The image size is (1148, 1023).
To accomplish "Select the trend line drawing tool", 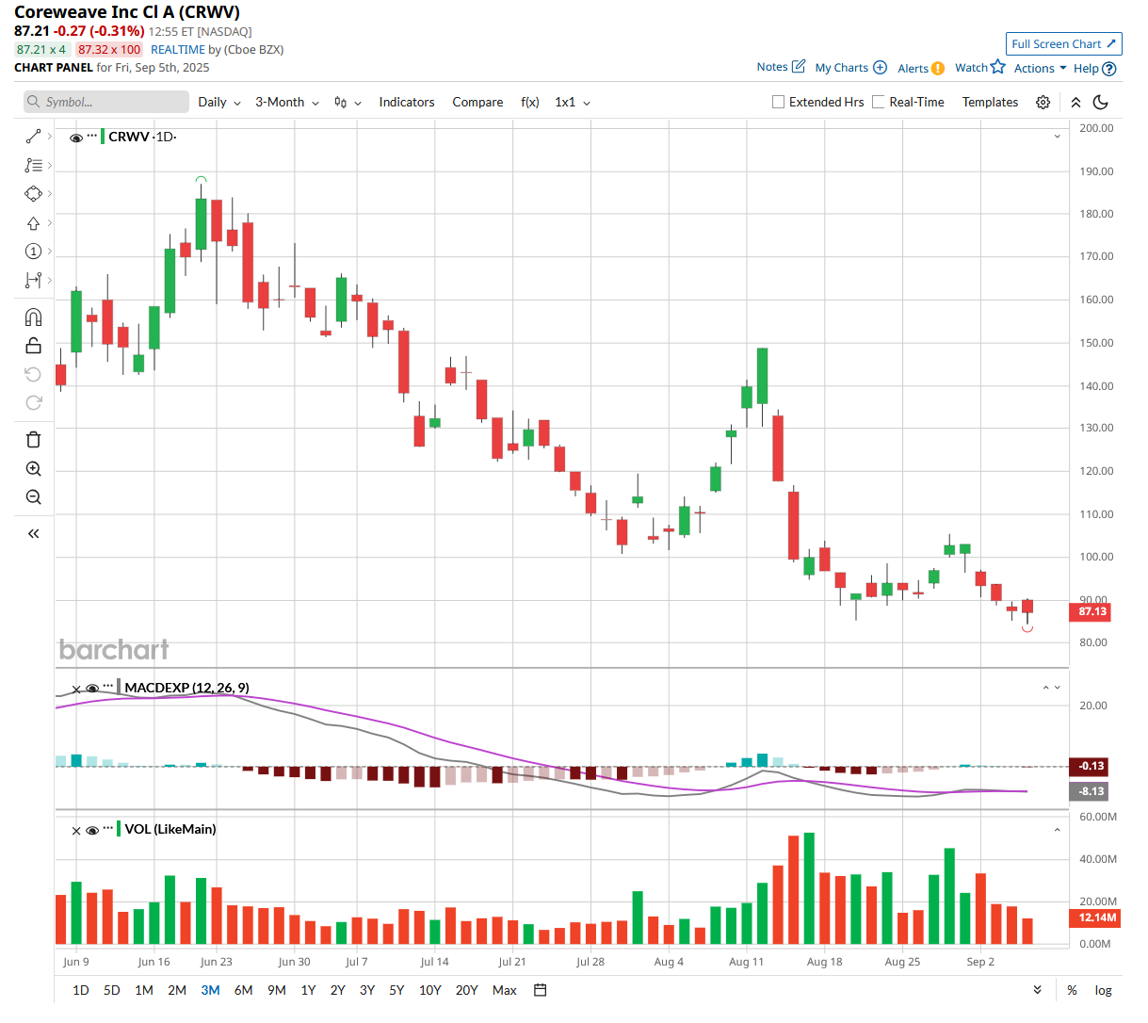I will point(33,137).
